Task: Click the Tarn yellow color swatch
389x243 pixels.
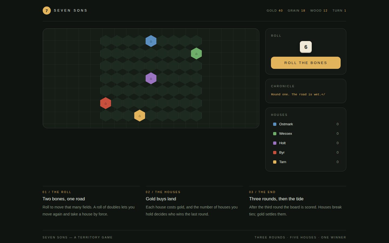Action: click(x=275, y=162)
